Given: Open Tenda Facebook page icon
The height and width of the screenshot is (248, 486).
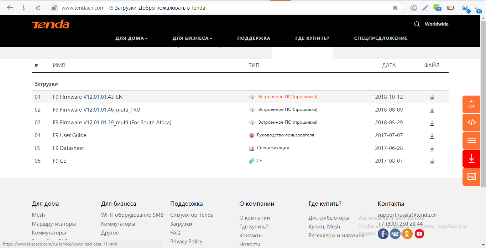Looking at the screenshot, I should tap(383, 233).
